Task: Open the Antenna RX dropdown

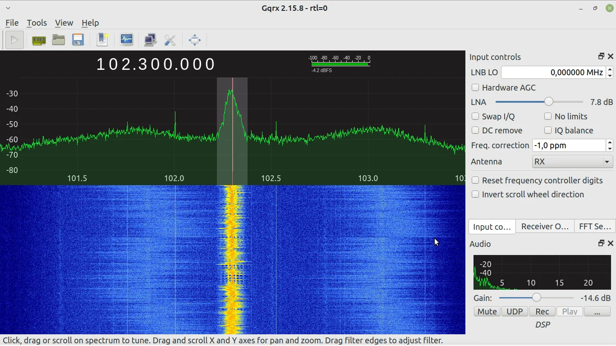Action: pyautogui.click(x=572, y=162)
